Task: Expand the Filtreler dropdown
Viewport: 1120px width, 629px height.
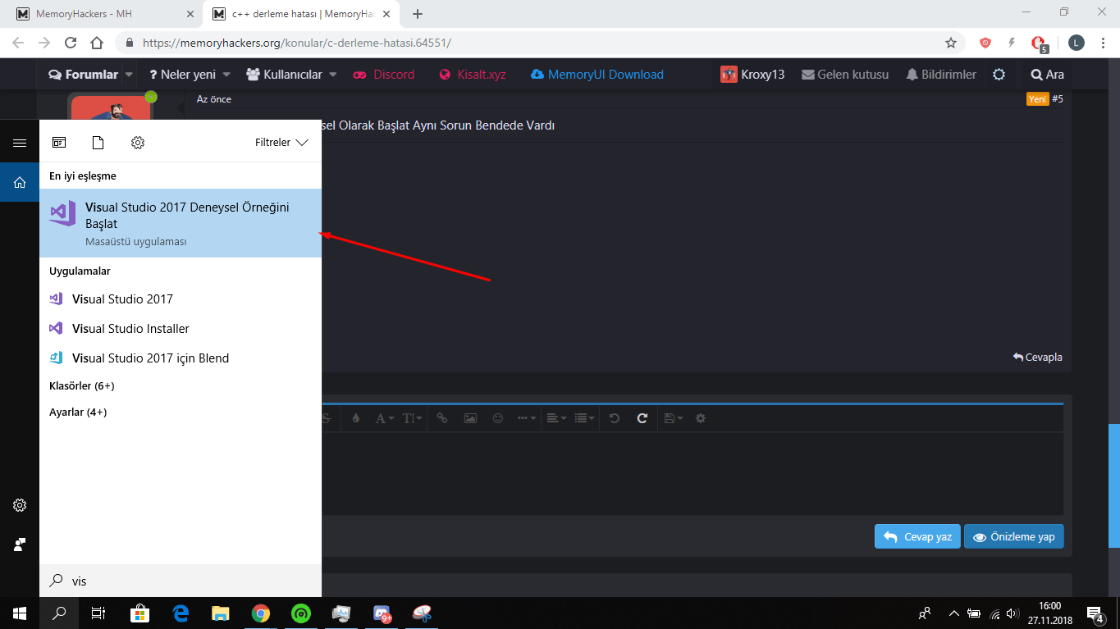Action: [x=281, y=143]
